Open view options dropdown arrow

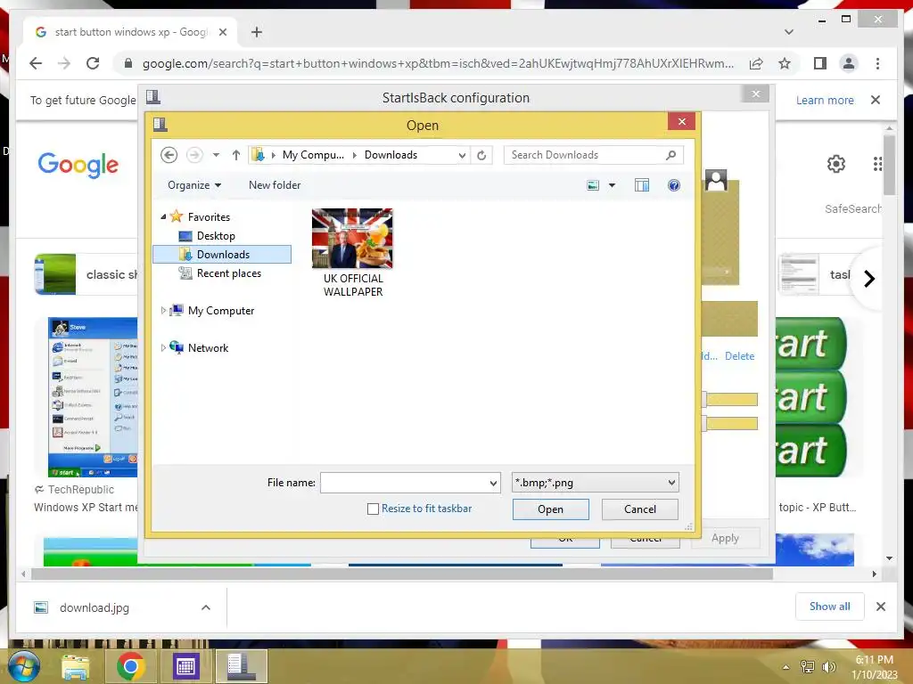612,185
